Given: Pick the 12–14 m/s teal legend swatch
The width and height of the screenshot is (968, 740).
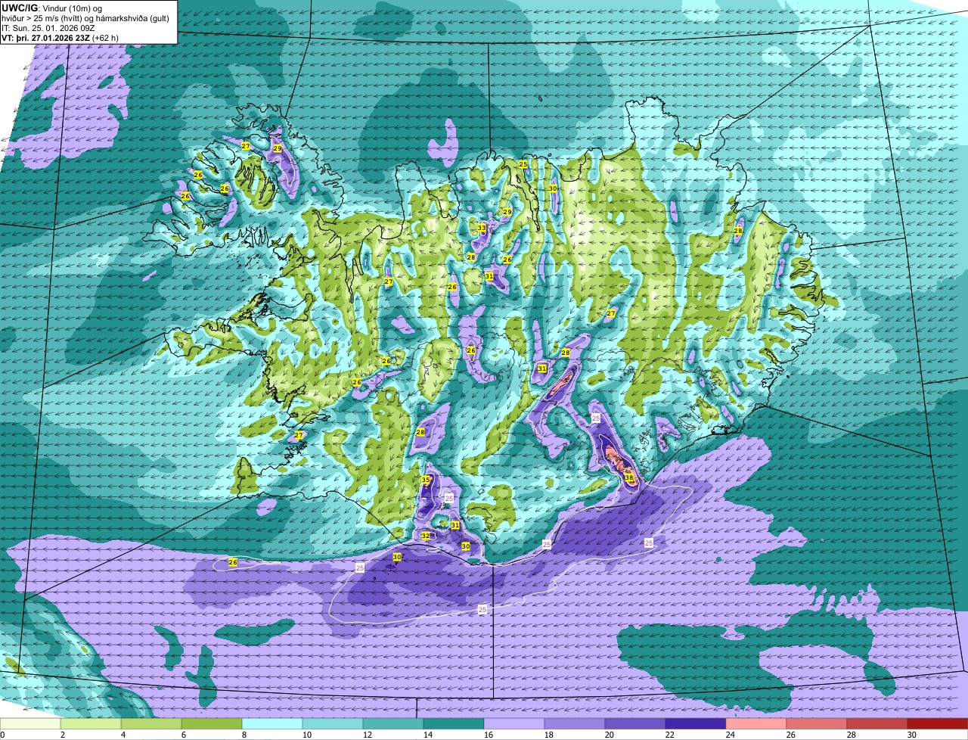Looking at the screenshot, I should point(393,724).
